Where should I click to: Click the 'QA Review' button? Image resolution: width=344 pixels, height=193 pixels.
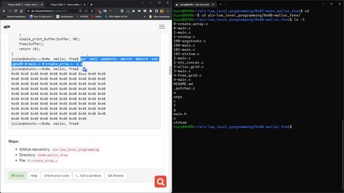coord(116,175)
